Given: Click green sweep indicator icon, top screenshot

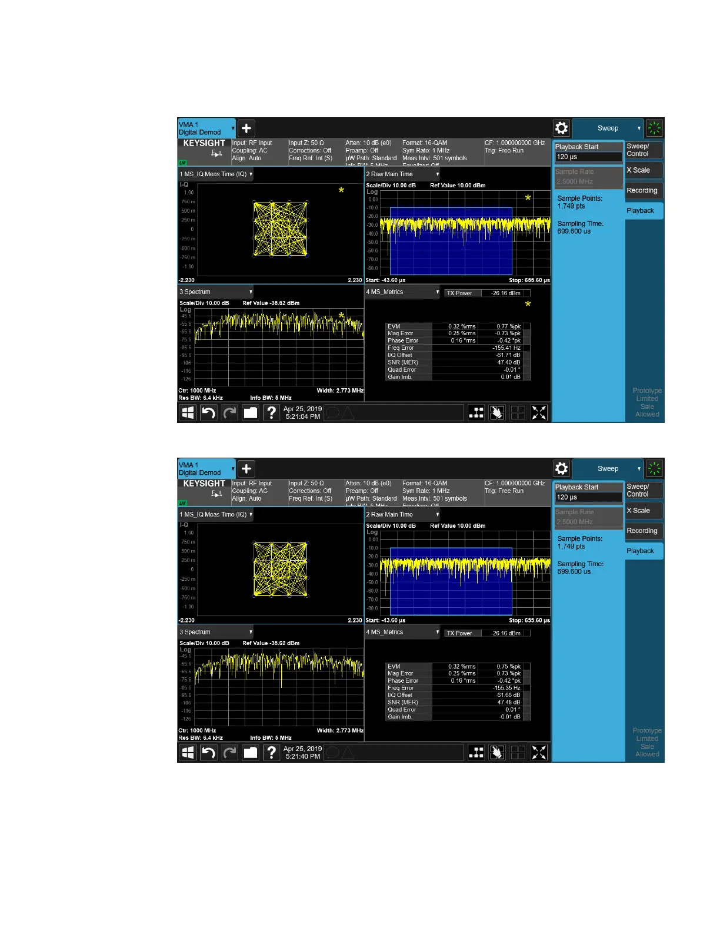Looking at the screenshot, I should (x=654, y=128).
